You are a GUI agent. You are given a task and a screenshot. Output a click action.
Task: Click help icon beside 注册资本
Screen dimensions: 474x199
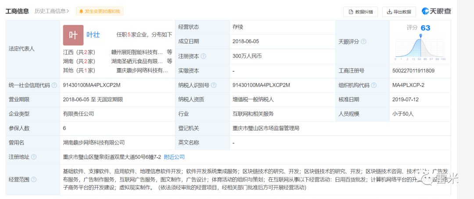[x=204, y=56]
